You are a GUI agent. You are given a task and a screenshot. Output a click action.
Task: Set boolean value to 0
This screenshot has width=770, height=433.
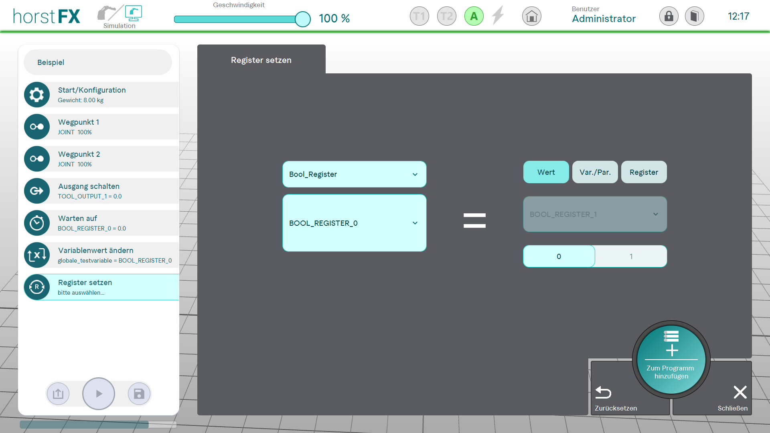pos(559,256)
